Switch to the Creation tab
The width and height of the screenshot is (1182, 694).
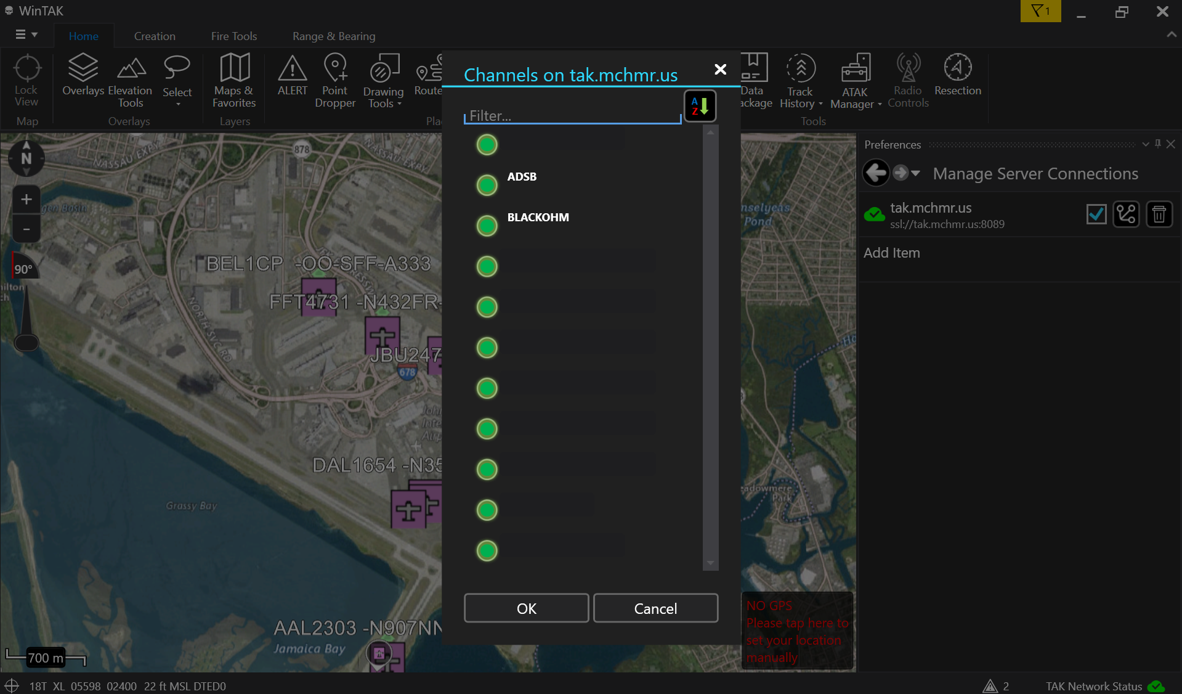tap(155, 36)
